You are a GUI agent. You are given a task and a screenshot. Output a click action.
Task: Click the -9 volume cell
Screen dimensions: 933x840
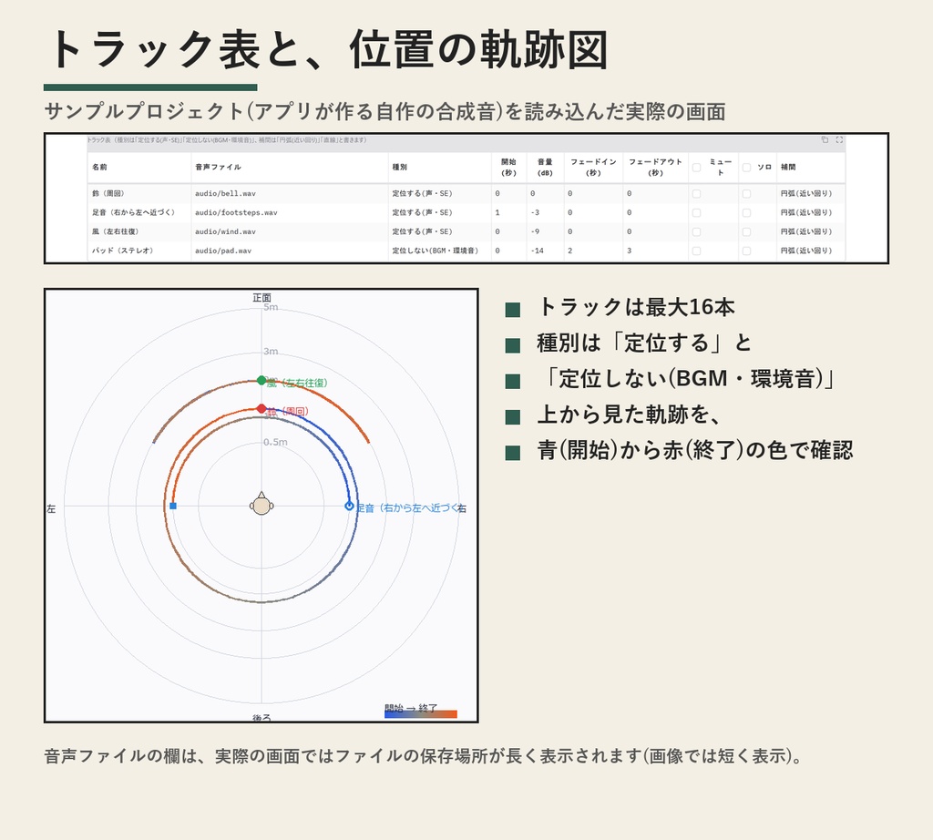point(545,232)
